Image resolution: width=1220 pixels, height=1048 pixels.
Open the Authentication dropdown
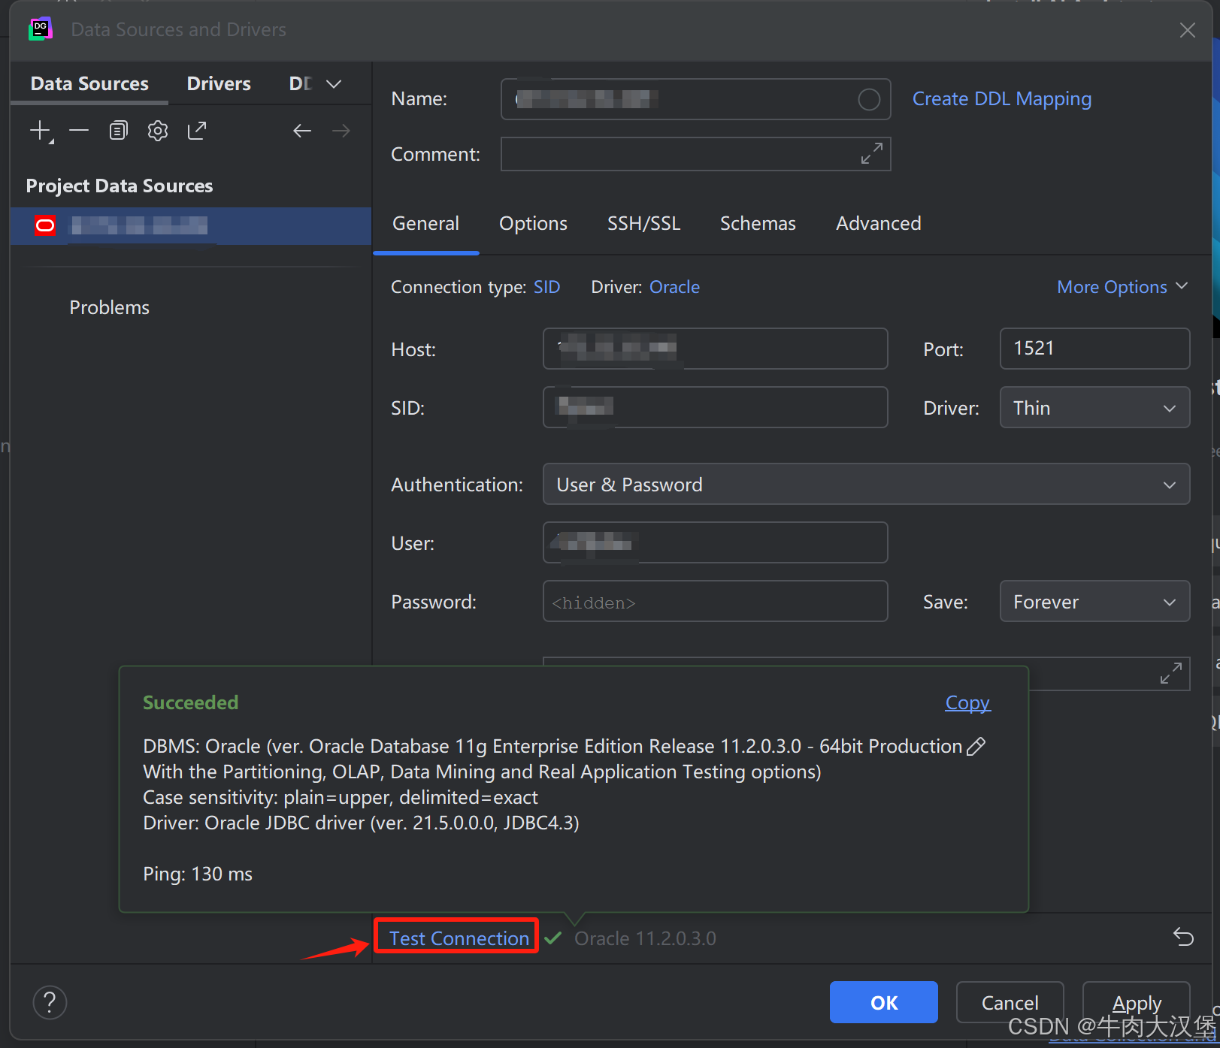[866, 484]
